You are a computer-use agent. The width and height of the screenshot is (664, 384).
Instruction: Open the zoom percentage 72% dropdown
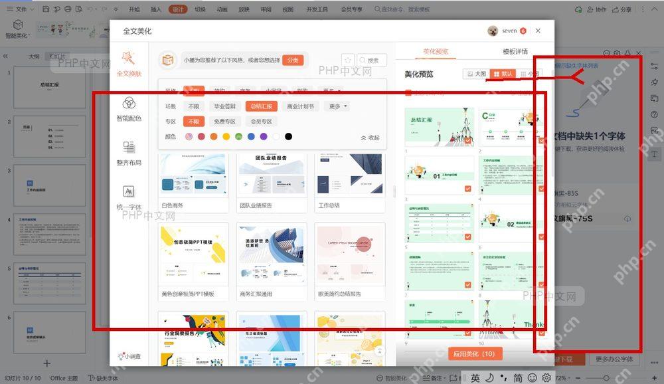(562, 377)
